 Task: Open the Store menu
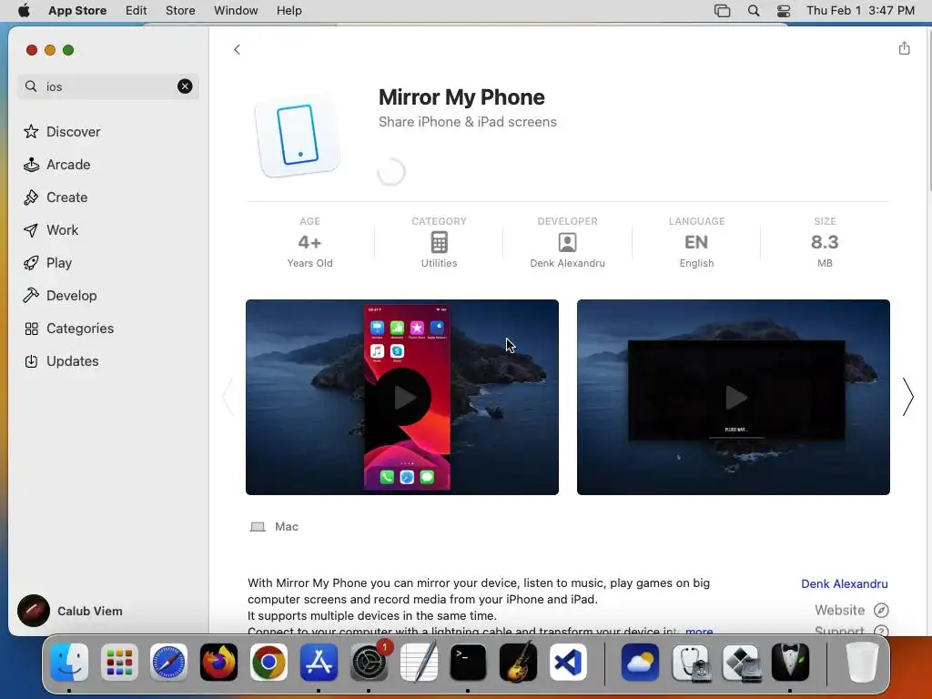coord(180,10)
